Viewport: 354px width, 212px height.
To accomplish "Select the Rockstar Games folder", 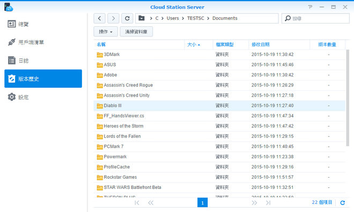I will (219, 177).
